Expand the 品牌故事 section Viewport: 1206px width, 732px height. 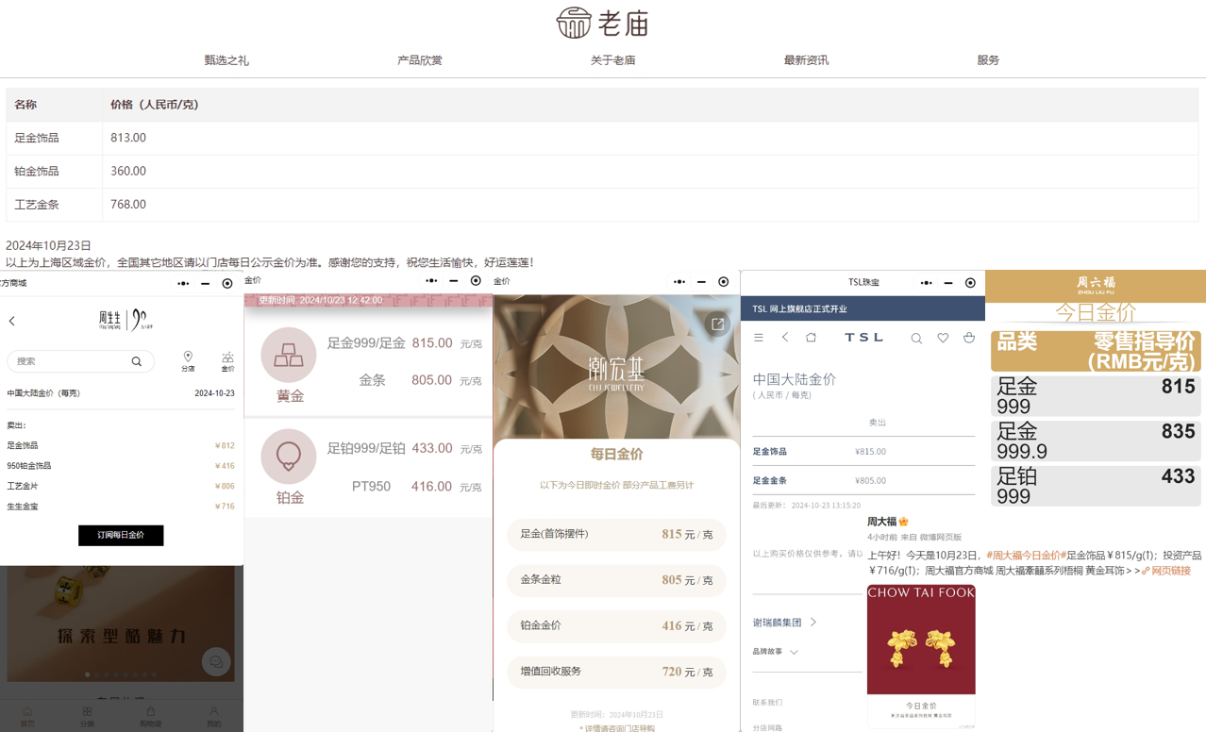(x=776, y=652)
